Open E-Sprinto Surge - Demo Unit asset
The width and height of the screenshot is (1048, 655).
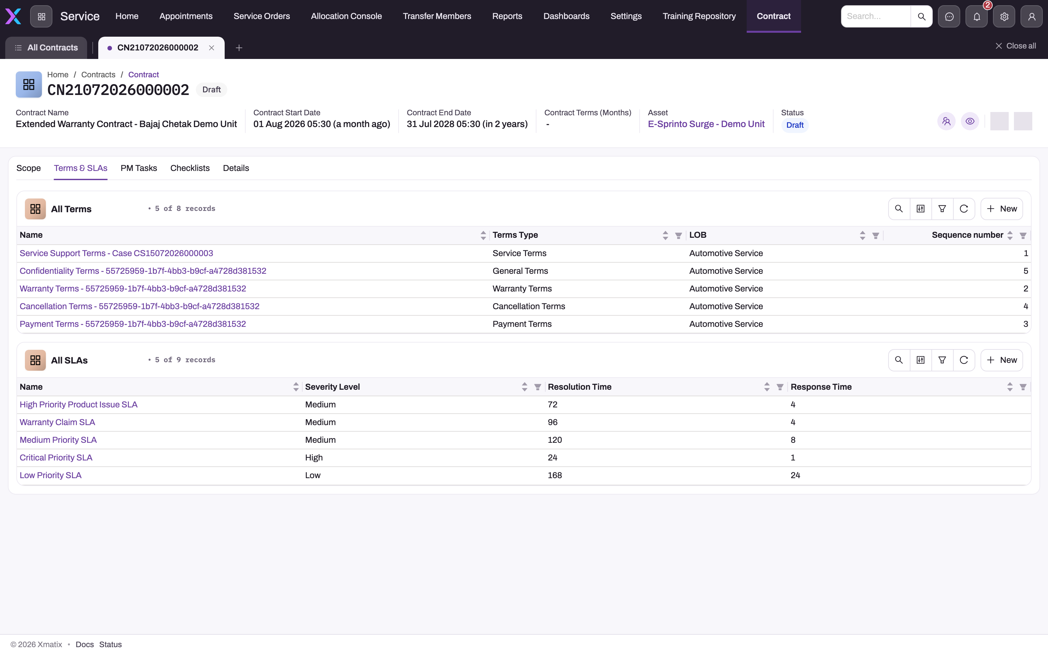[x=706, y=124]
